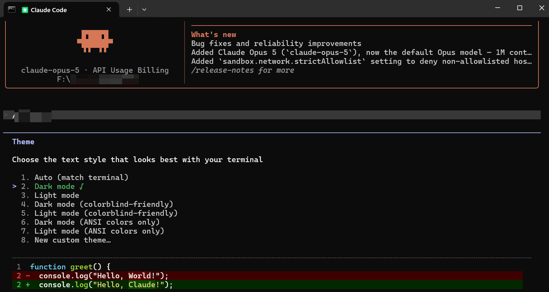Image resolution: width=549 pixels, height=292 pixels.
Task: Maximize the terminal window
Action: pyautogui.click(x=520, y=8)
